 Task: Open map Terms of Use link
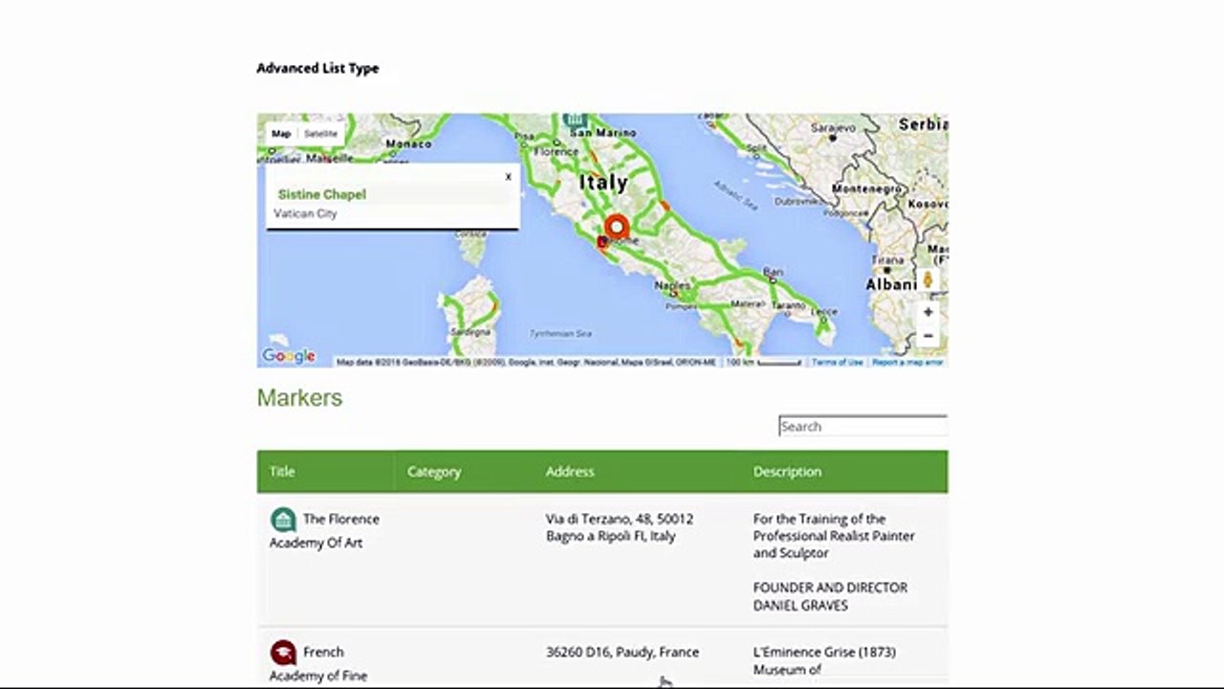pyautogui.click(x=837, y=362)
